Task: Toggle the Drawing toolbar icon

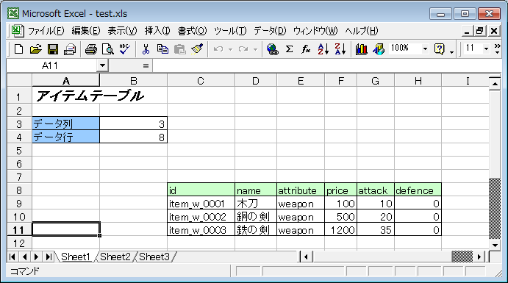Action: click(x=378, y=49)
